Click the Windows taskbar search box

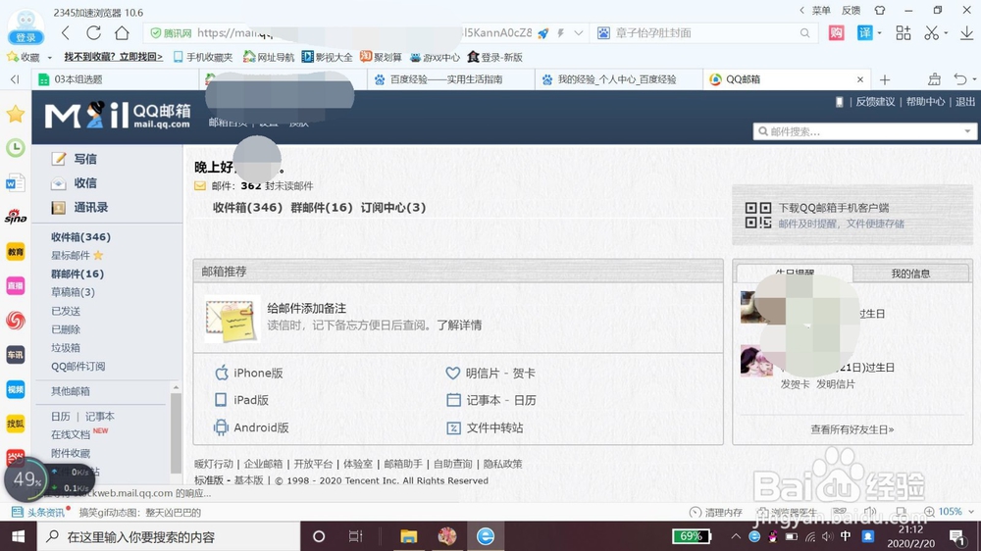(x=169, y=536)
